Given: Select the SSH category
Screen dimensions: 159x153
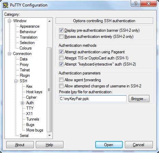Looking at the screenshot, I should [x=24, y=81].
